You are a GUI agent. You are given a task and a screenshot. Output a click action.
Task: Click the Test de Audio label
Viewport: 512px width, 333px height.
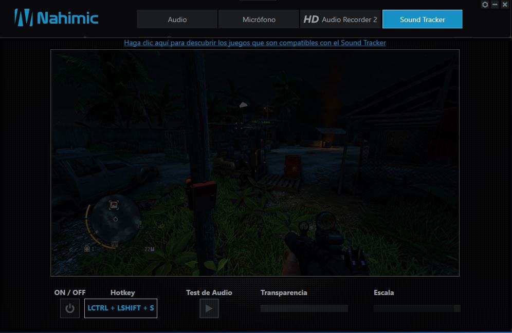click(x=209, y=292)
